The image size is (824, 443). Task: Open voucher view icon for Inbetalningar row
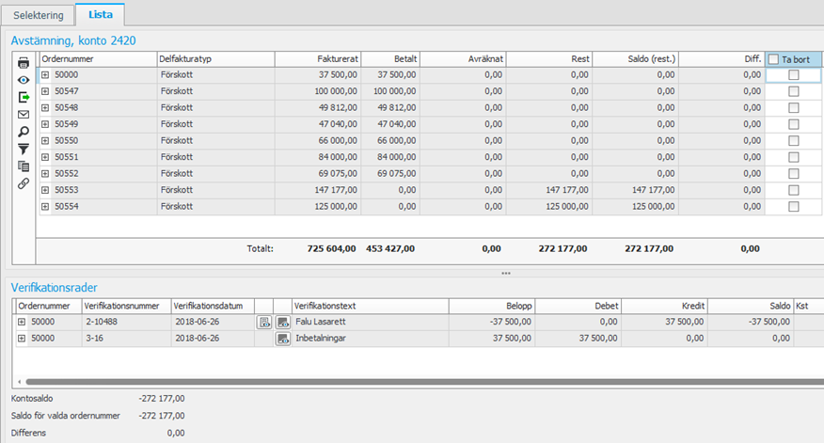pyautogui.click(x=282, y=339)
